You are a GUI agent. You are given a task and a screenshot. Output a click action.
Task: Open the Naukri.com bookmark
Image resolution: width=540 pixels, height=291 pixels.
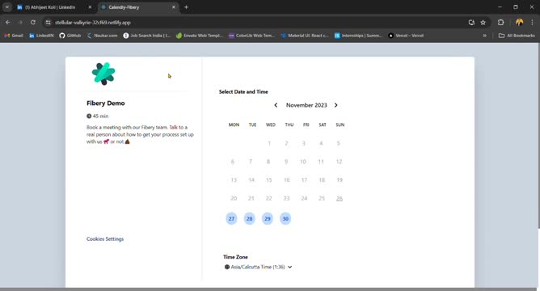point(102,36)
